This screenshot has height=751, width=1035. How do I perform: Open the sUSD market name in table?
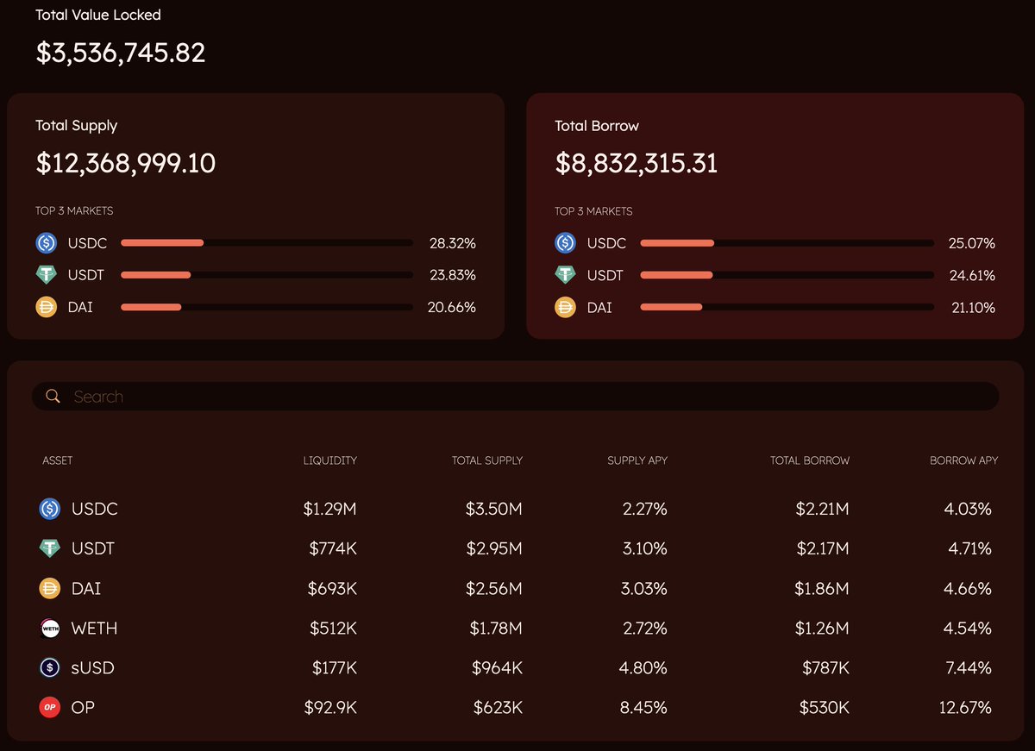pyautogui.click(x=93, y=667)
